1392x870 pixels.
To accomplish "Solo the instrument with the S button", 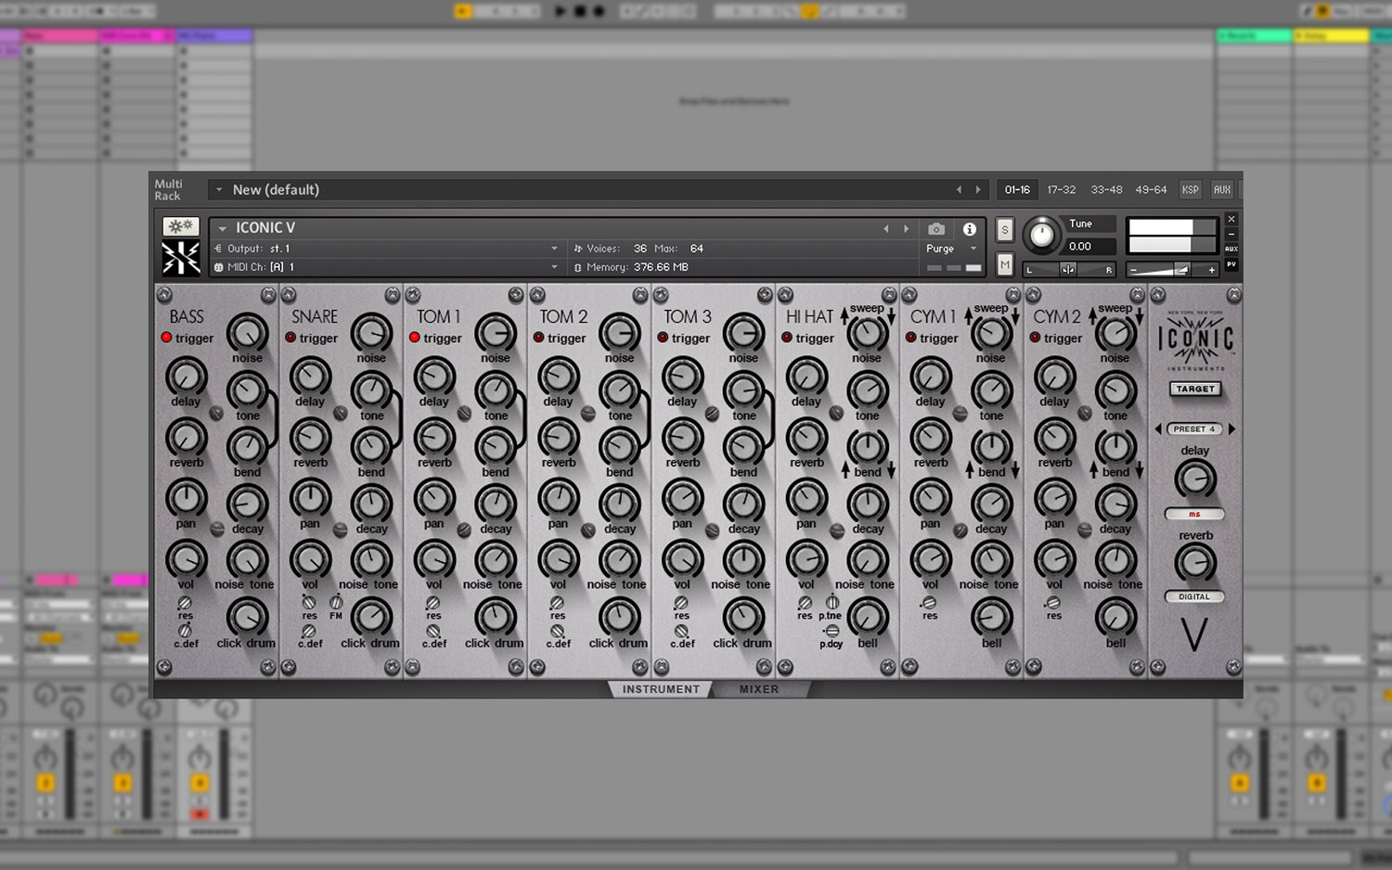I will coord(1004,230).
